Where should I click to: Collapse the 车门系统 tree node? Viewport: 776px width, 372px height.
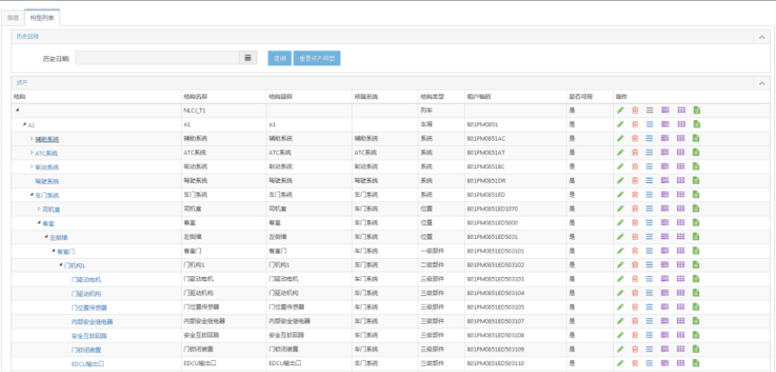click(32, 195)
